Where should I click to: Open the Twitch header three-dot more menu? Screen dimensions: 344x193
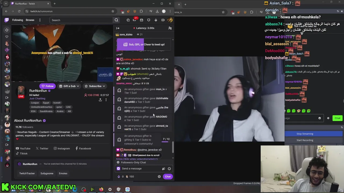(x=40, y=20)
